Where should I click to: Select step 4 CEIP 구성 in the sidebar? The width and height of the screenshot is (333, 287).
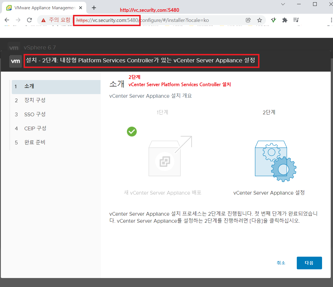click(56, 129)
